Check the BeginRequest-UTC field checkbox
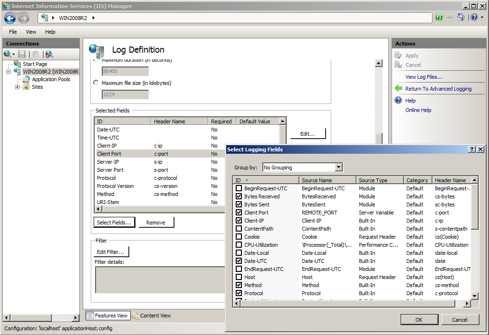Image resolution: width=489 pixels, height=335 pixels. click(x=239, y=188)
